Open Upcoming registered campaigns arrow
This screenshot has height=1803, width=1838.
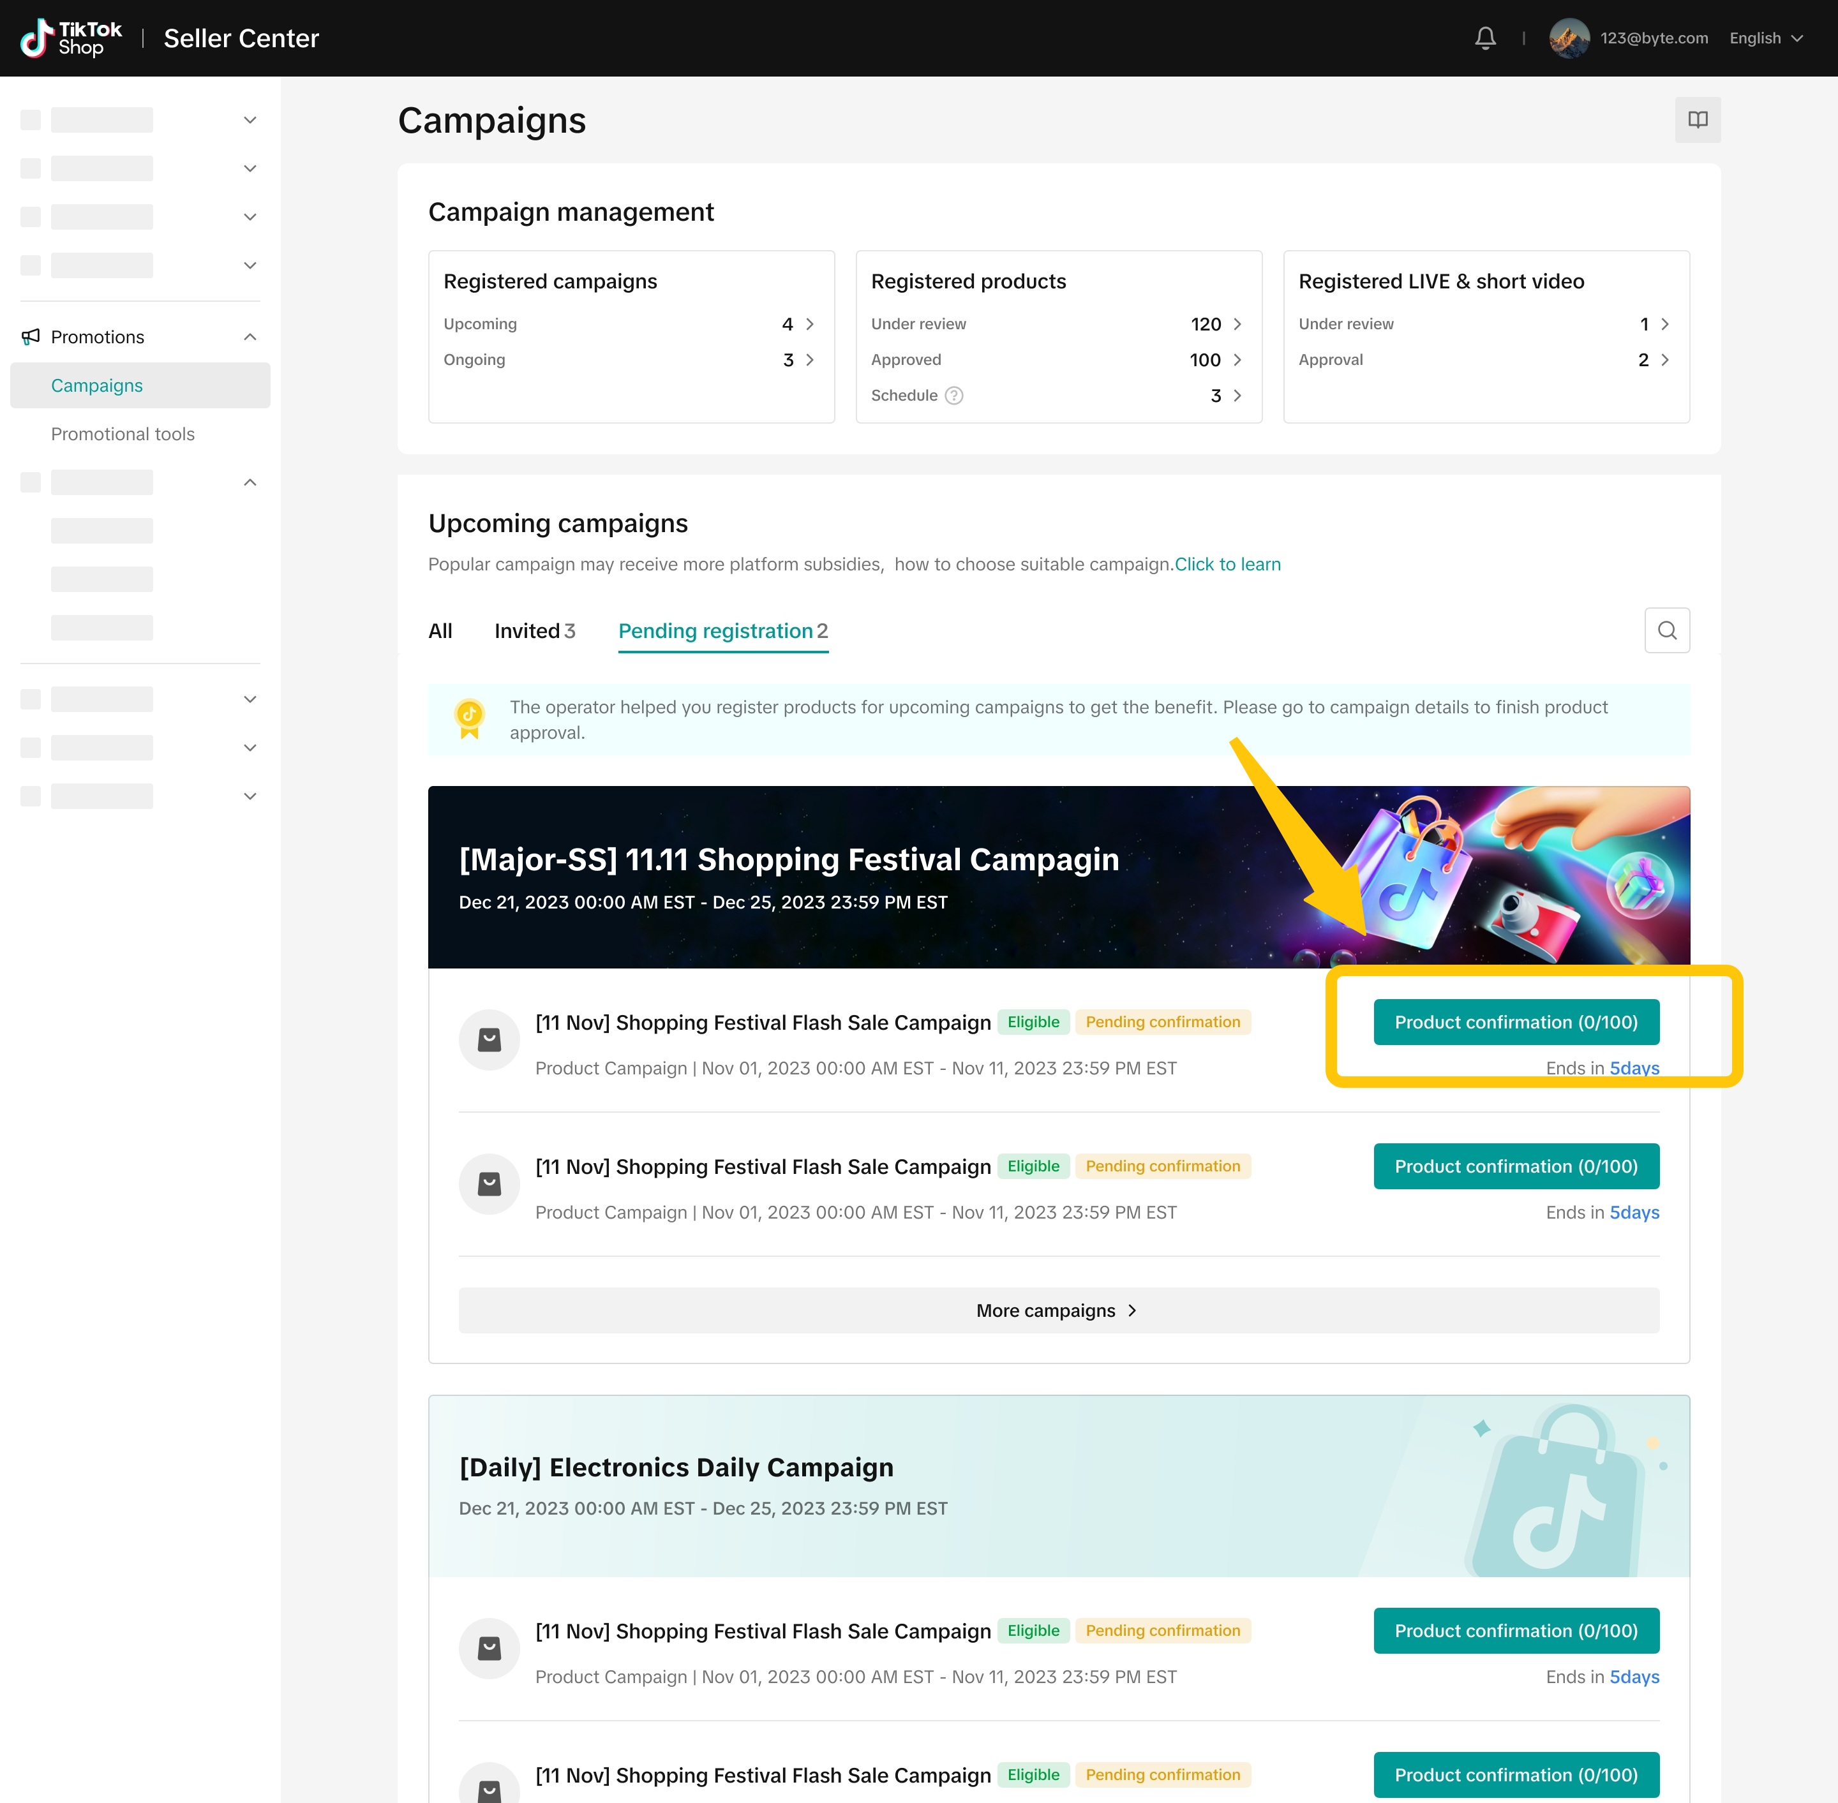(810, 324)
